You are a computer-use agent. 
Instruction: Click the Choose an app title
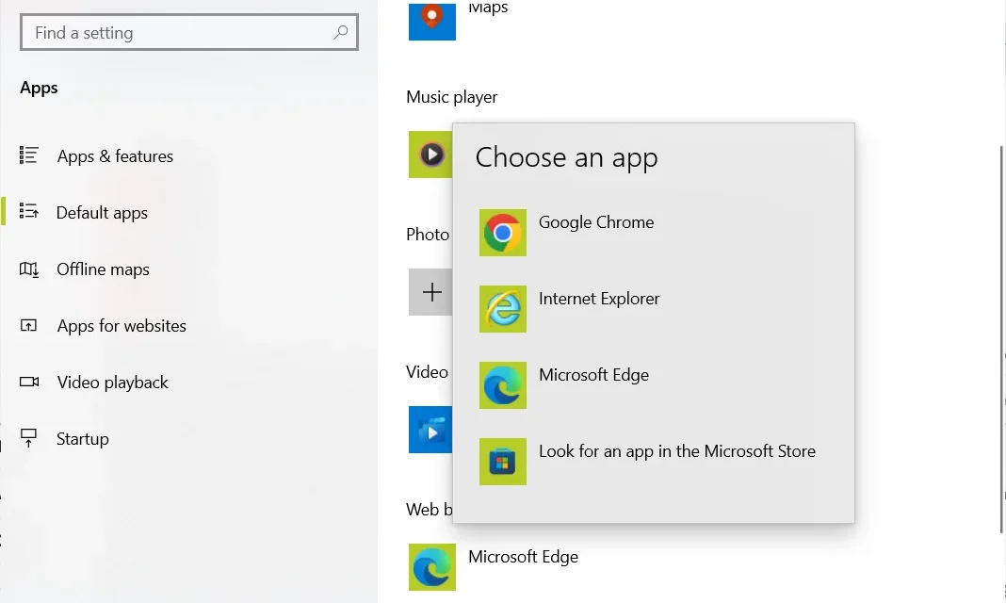point(566,157)
